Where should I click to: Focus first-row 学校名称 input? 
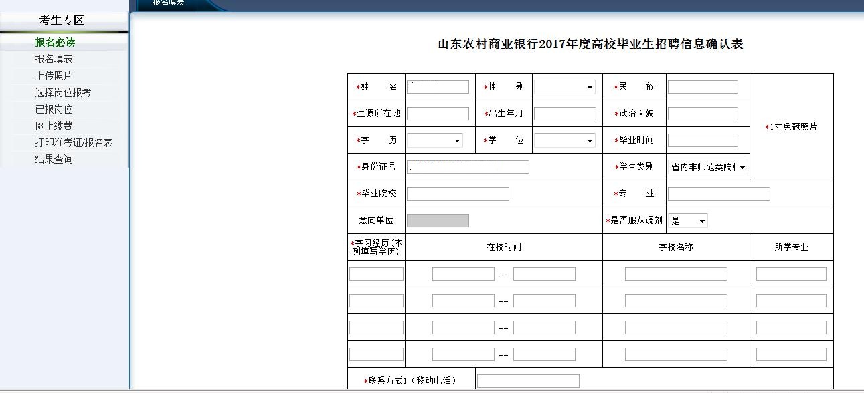tap(676, 274)
